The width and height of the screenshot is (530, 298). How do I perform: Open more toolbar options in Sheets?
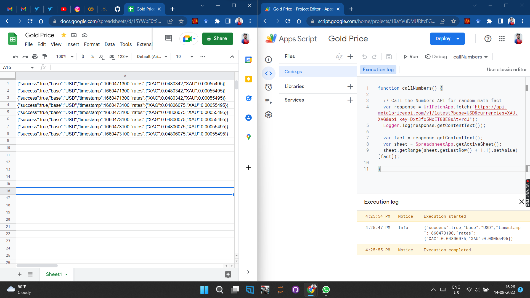click(x=203, y=57)
